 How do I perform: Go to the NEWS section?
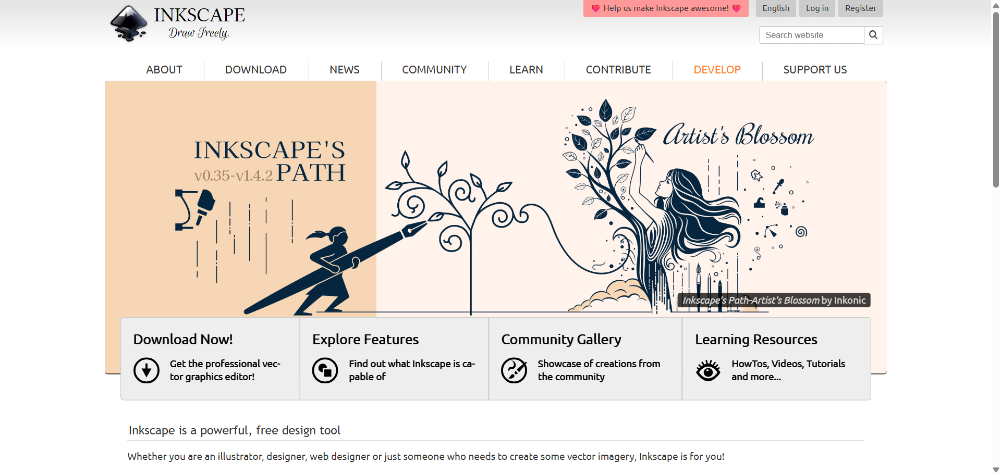345,70
